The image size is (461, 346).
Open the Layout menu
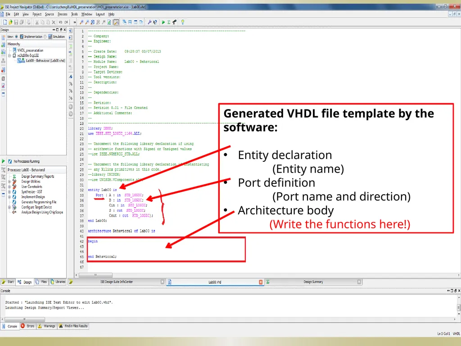tap(100, 14)
